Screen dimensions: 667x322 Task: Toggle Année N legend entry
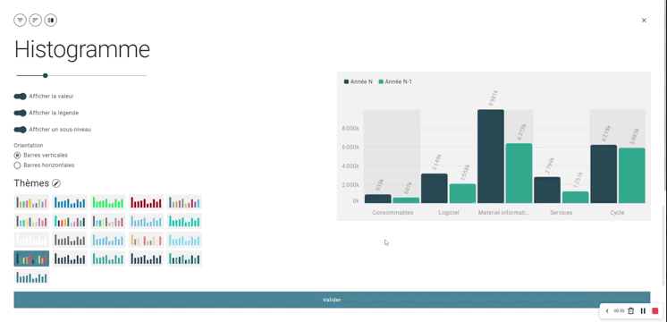(x=359, y=81)
